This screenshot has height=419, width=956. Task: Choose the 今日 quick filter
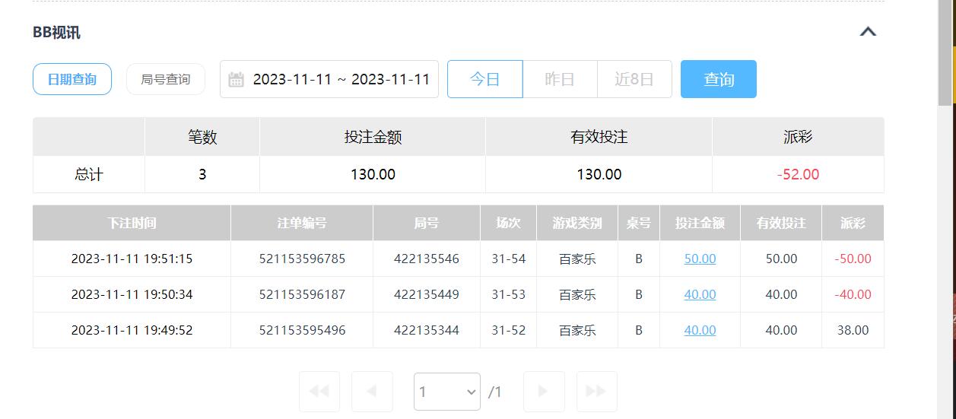click(x=485, y=79)
